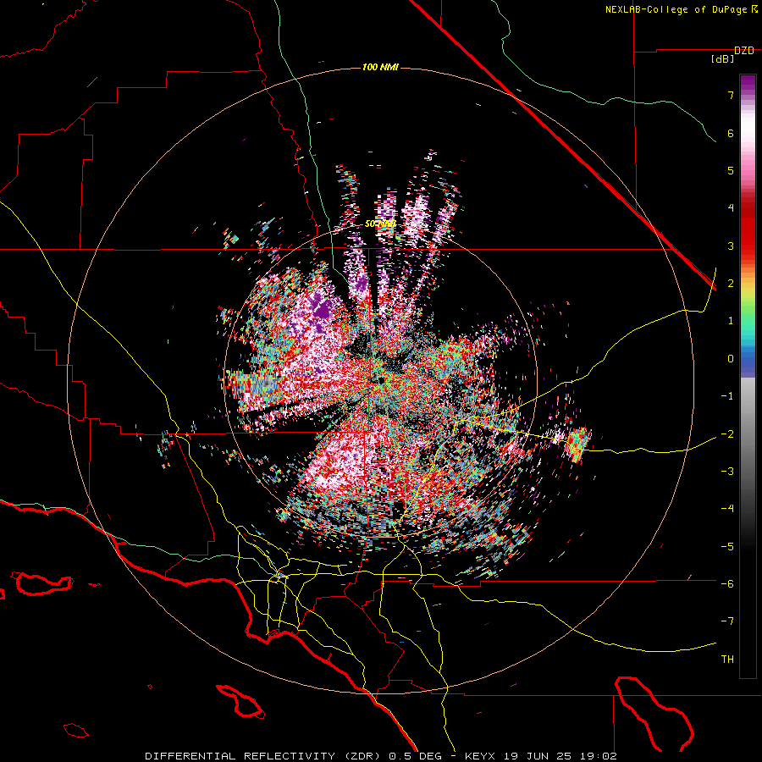Click the 6 value on the color scale
This screenshot has width=762, height=762.
pyautogui.click(x=731, y=133)
